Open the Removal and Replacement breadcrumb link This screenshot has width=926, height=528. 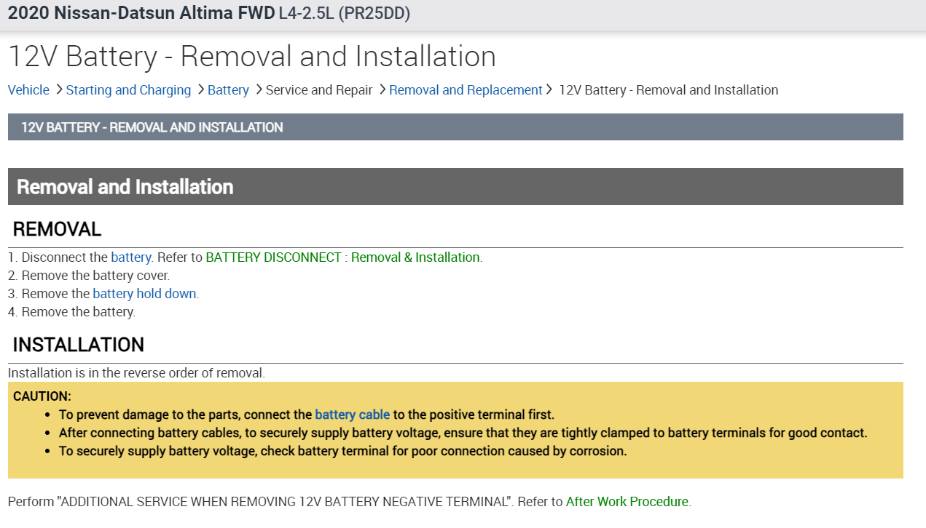[466, 90]
